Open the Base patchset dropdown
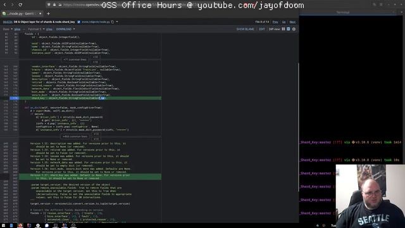 point(8,29)
